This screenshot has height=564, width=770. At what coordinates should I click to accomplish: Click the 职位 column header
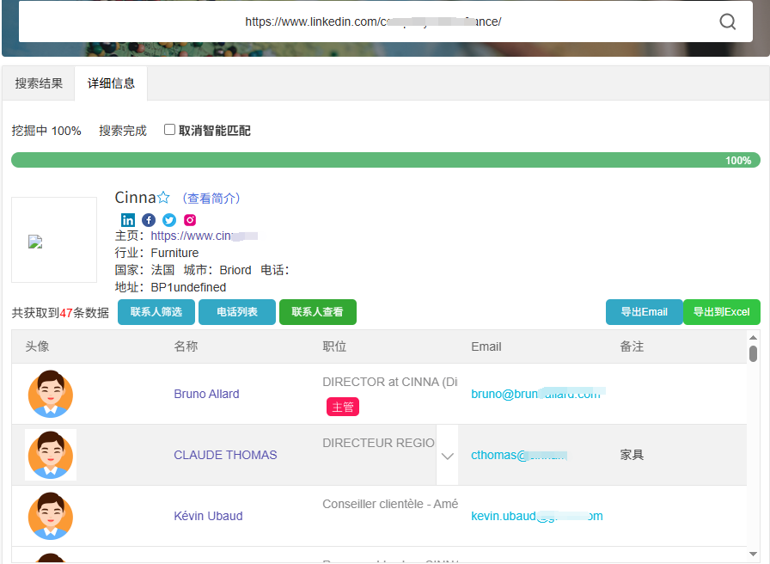pyautogui.click(x=334, y=346)
